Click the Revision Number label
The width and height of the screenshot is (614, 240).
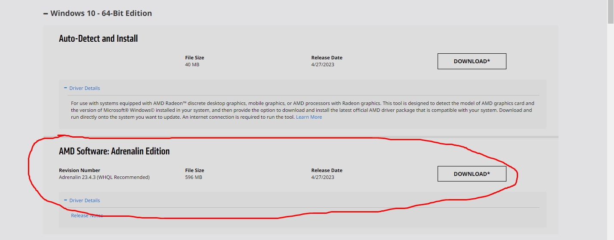[x=80, y=170]
